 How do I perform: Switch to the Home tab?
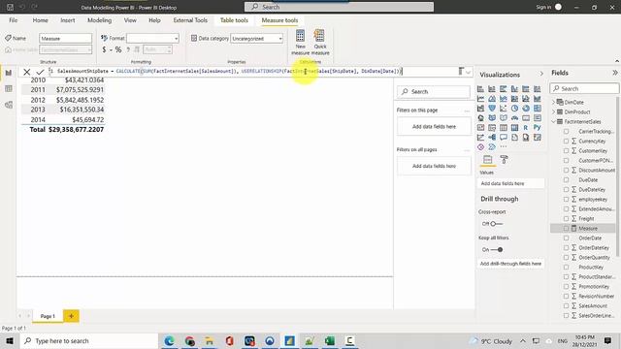(40, 20)
